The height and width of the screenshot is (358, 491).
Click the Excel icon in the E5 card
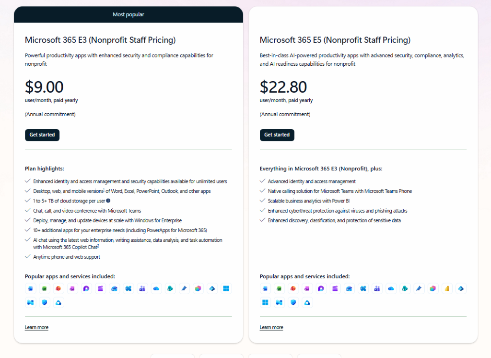(x=279, y=288)
